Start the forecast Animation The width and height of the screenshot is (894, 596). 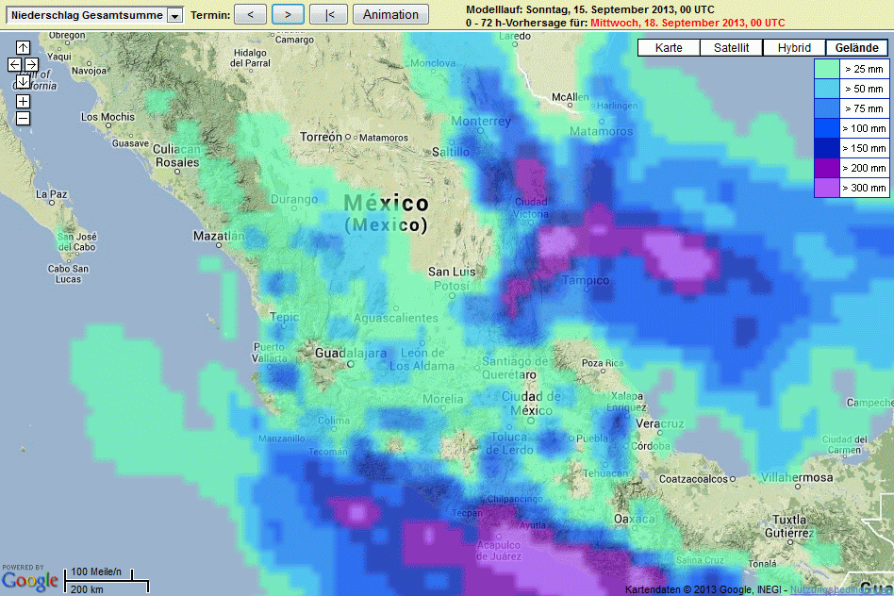pyautogui.click(x=390, y=14)
